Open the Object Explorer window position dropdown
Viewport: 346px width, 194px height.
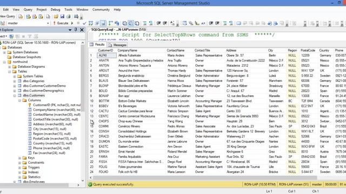[70, 30]
